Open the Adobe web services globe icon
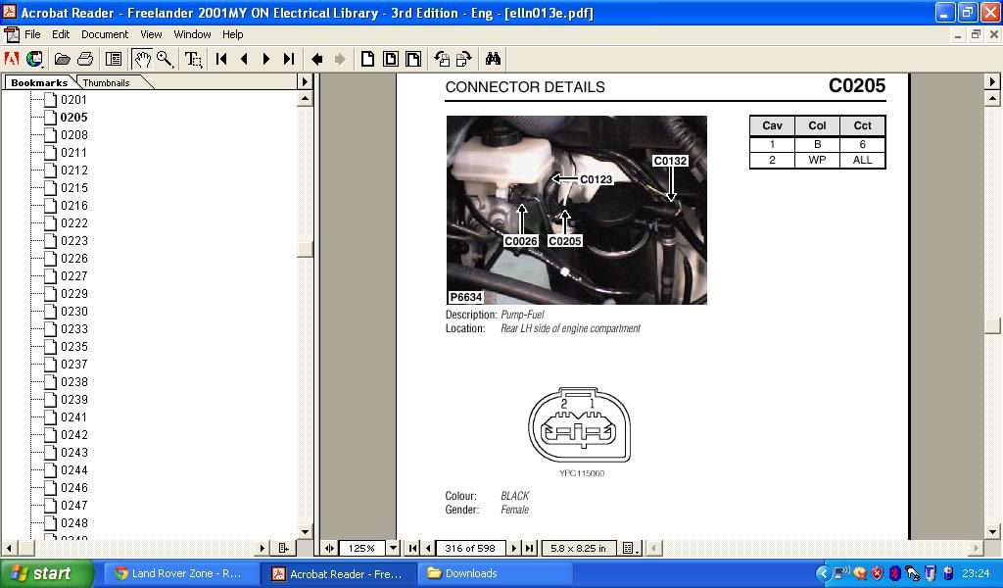1003x588 pixels. 34,60
